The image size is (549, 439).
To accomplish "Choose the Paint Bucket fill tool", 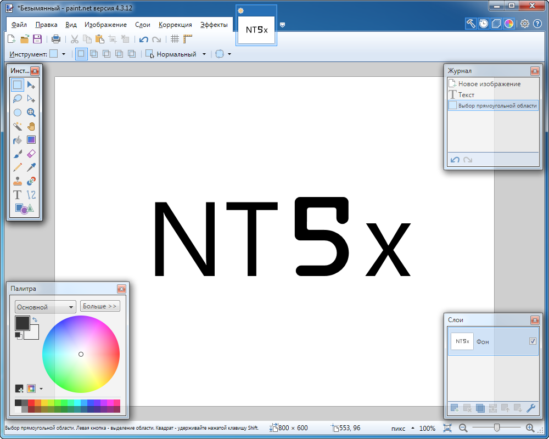I will [x=18, y=140].
